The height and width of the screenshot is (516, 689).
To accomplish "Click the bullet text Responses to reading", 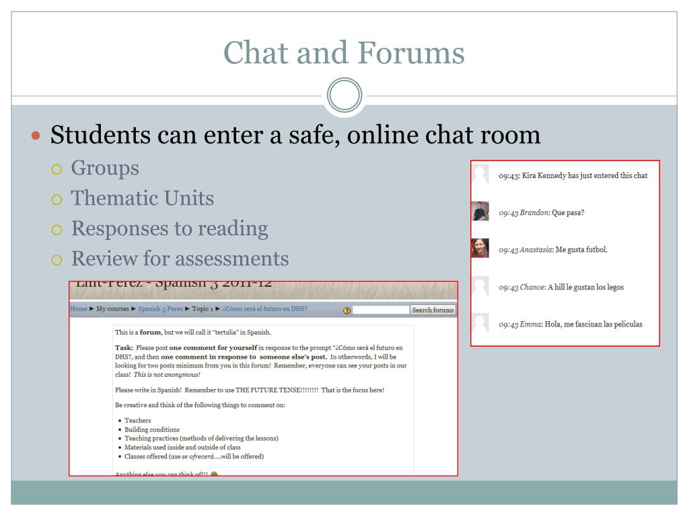I will point(170,228).
